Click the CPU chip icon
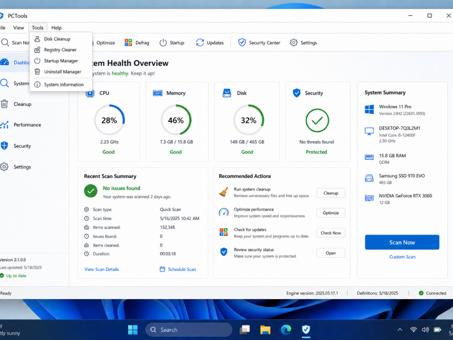453x340 pixels. tap(90, 93)
